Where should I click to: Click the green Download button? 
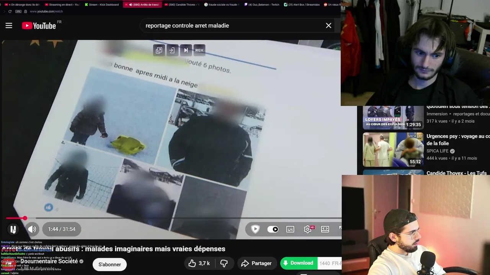(299, 263)
